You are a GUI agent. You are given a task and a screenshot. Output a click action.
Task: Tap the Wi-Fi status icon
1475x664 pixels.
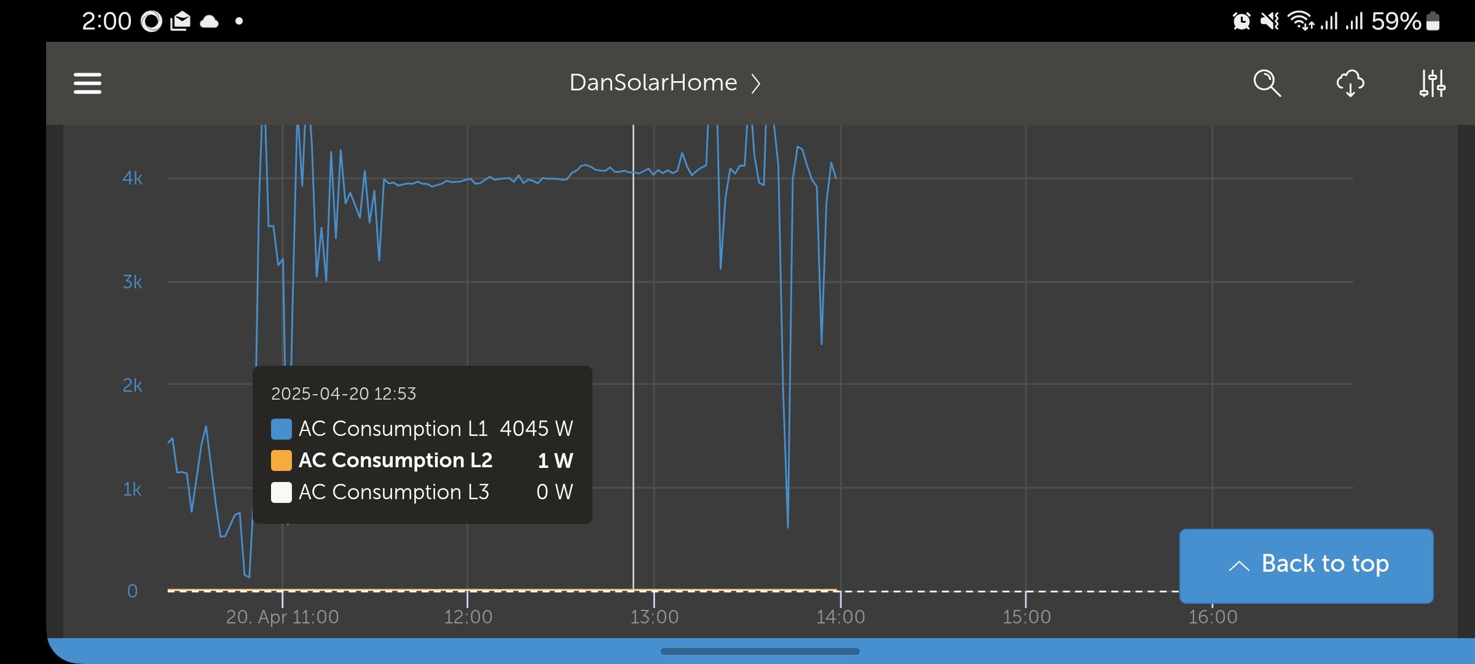coord(1301,22)
